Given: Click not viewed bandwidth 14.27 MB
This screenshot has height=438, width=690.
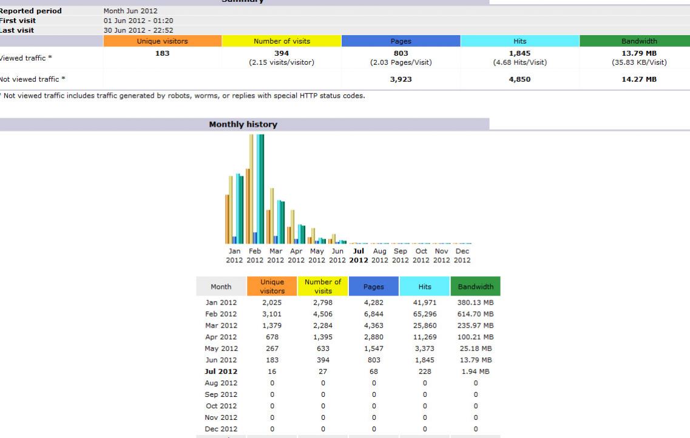Looking at the screenshot, I should (x=639, y=79).
